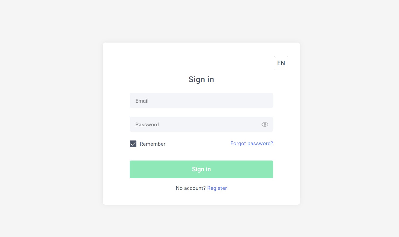Click the No account? text
The image size is (399, 237).
(x=191, y=188)
